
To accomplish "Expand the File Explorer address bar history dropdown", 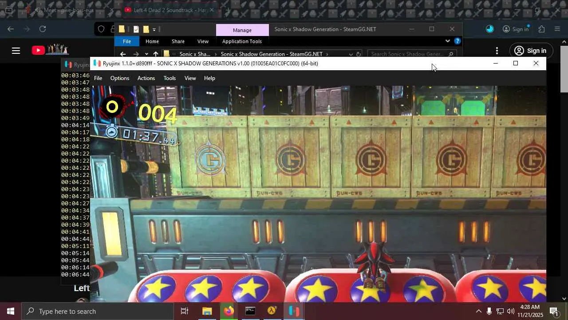I will [x=351, y=54].
